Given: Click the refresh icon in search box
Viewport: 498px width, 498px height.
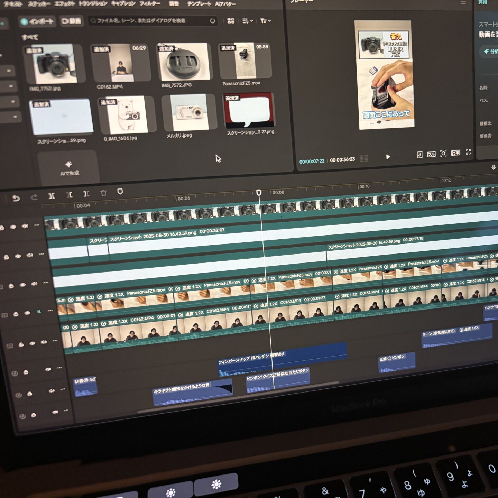Looking at the screenshot, I should [212, 21].
